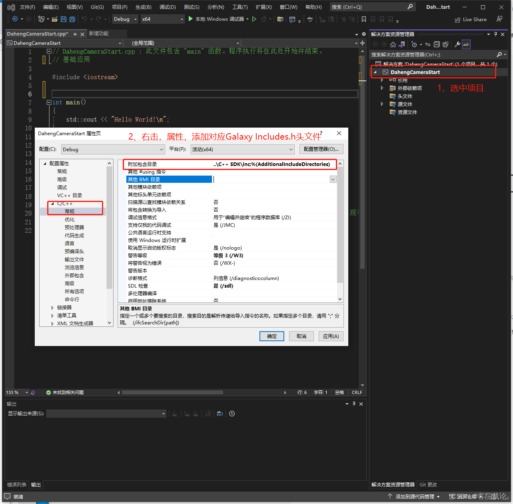Open the 其他 BMI 目录 value dropdown arrow
Screen dimensions: 513x504
click(x=333, y=180)
